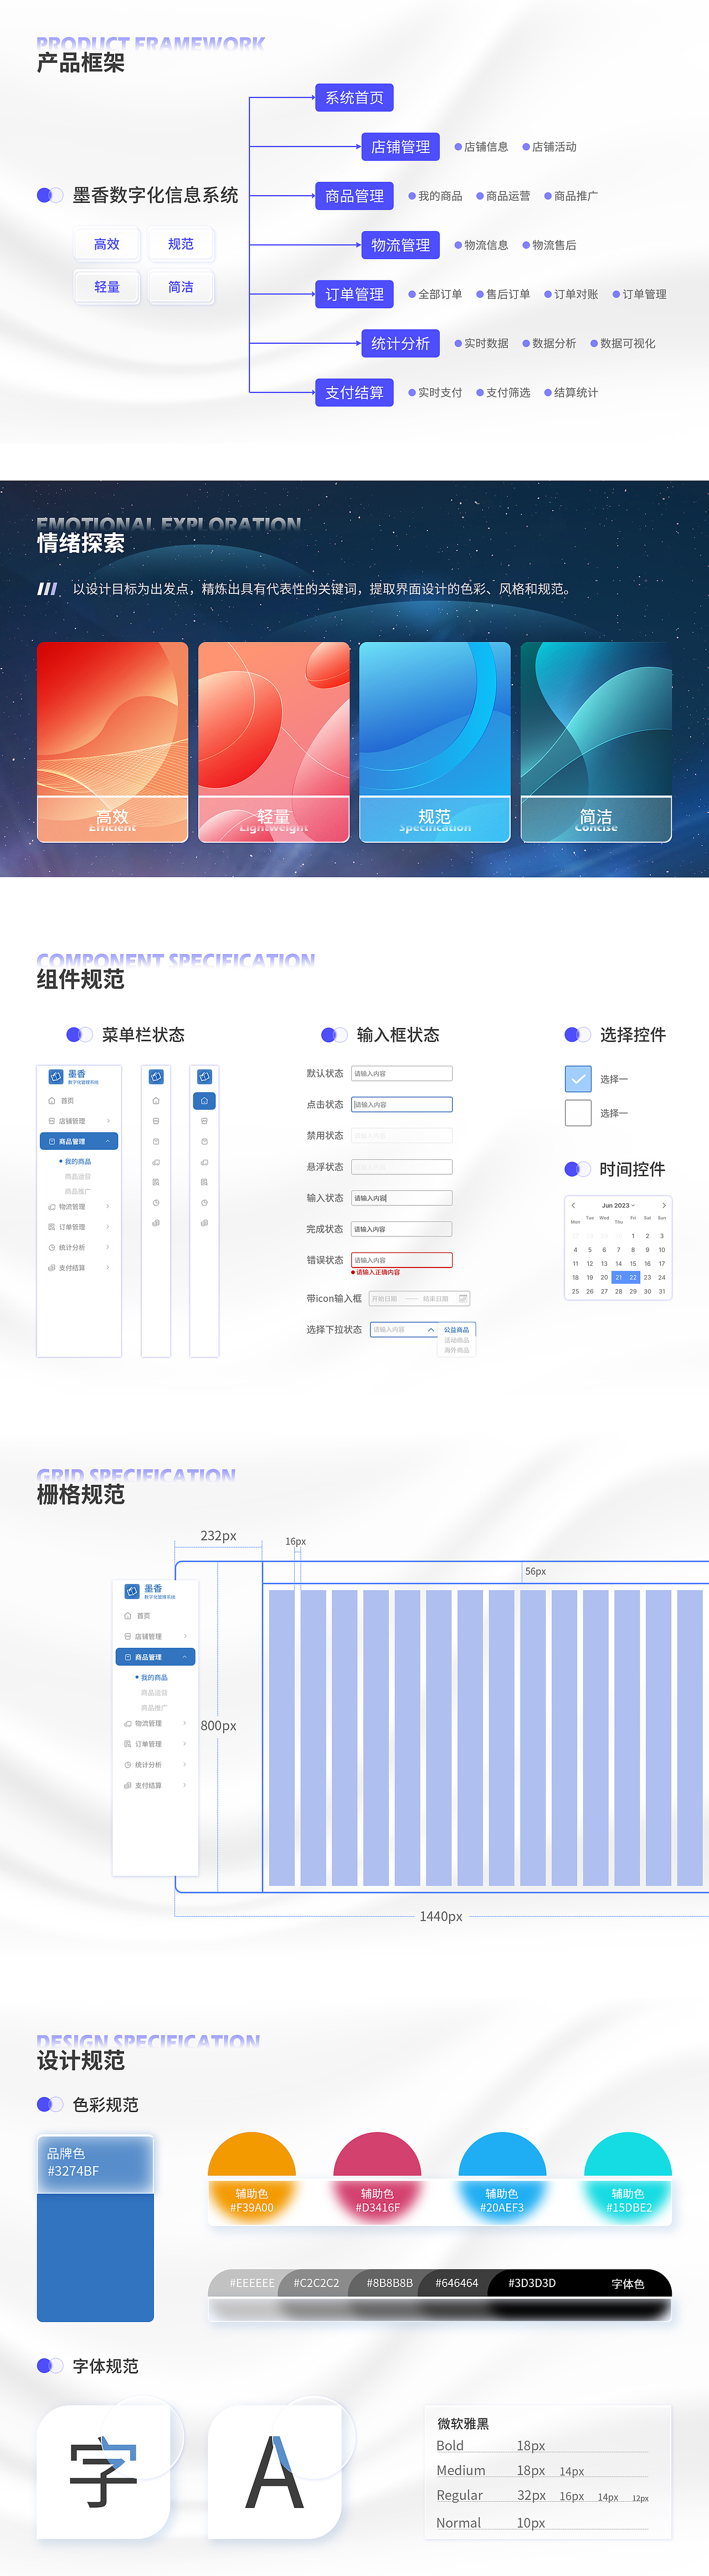
Task: Click the 店铺活动 label in the framework diagram
Action: [x=554, y=147]
